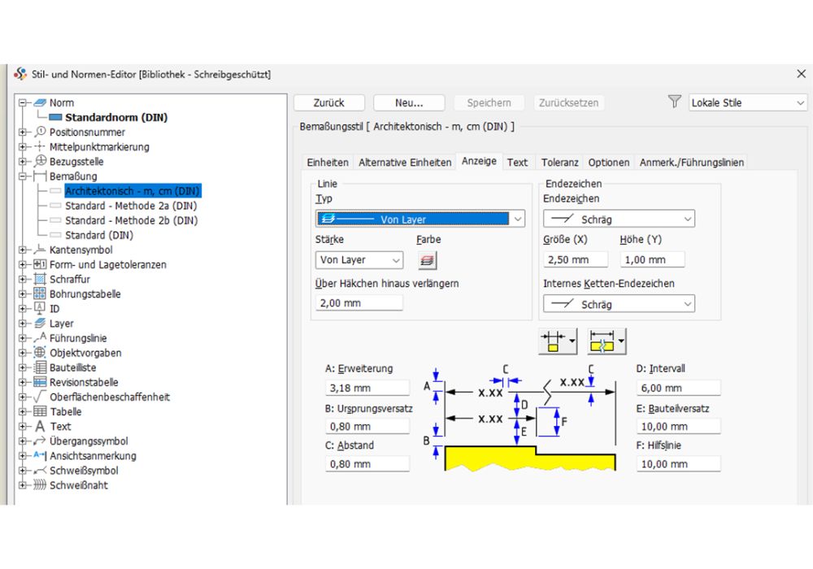Click the Neu button
This screenshot has height=569, width=813.
(408, 102)
